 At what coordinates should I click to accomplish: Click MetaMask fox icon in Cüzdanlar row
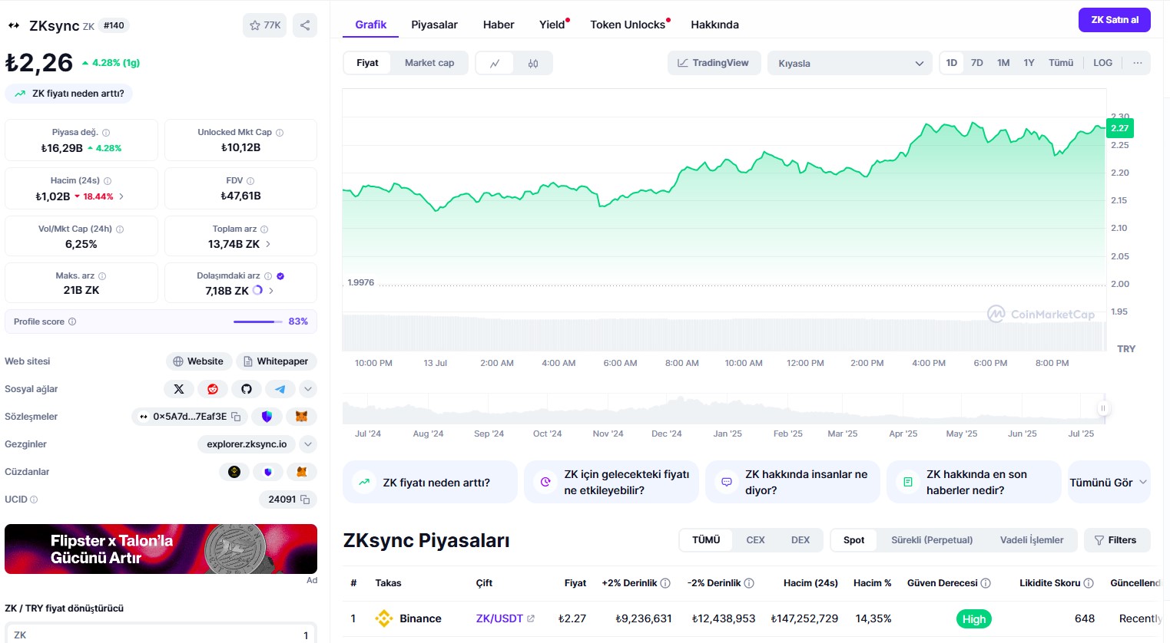302,472
